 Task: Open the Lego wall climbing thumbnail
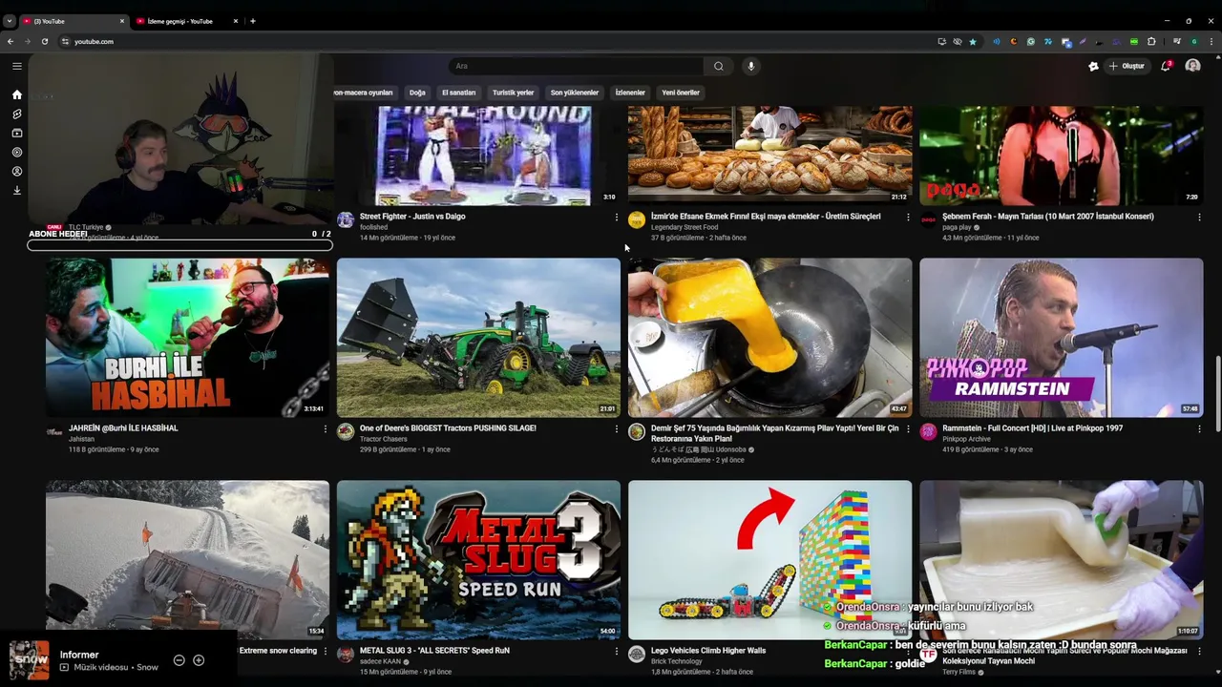[769, 559]
